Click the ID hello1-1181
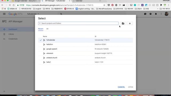The height and width of the screenshot is (96, 171). [x=99, y=62]
